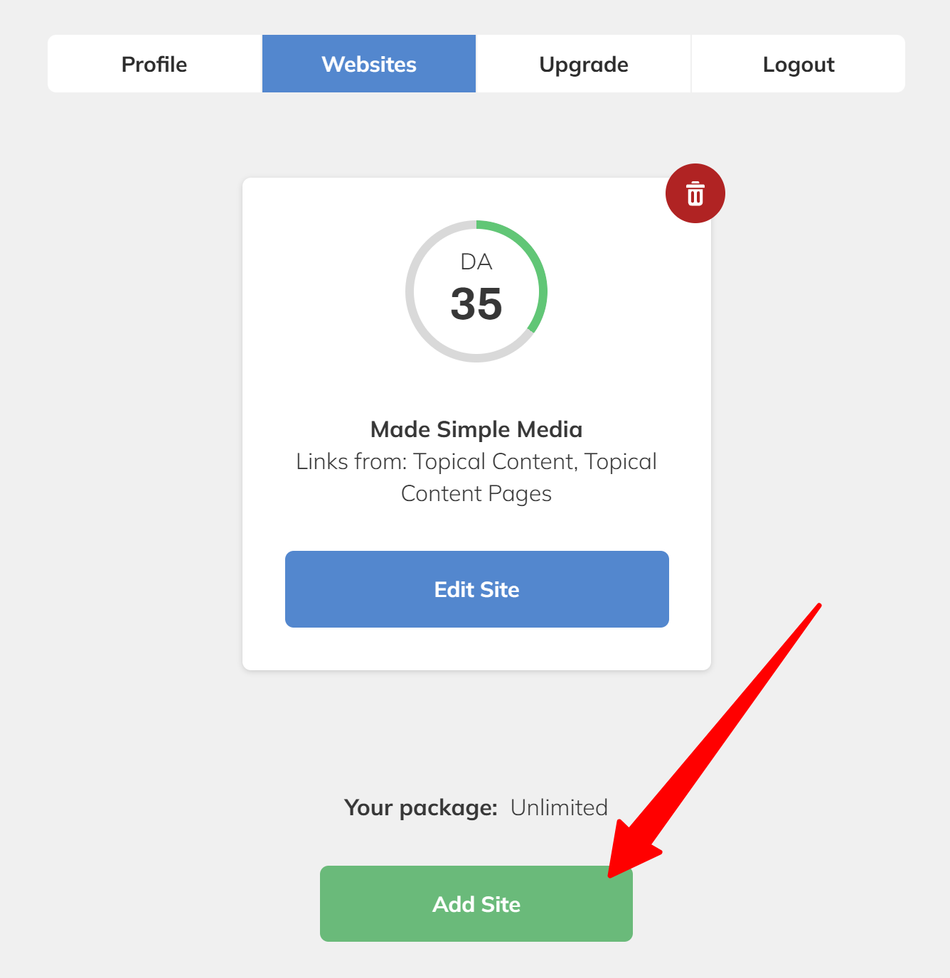Viewport: 950px width, 978px height.
Task: Switch to the Profile tab
Action: click(x=154, y=63)
